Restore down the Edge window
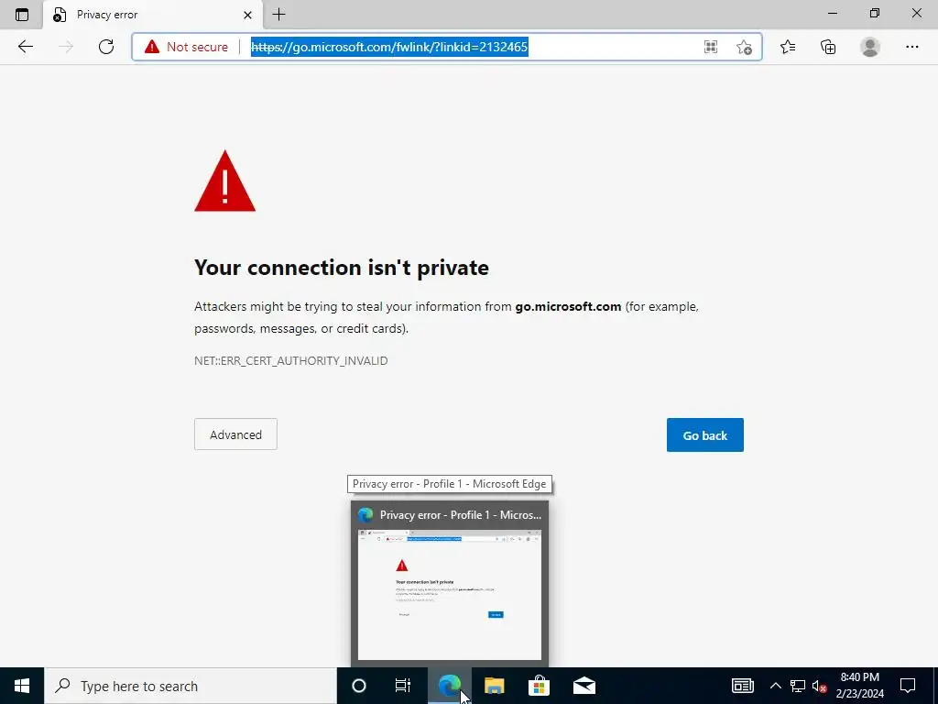 [x=875, y=13]
